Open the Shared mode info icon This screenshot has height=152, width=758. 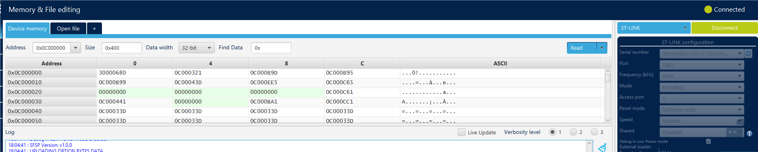click(x=750, y=134)
